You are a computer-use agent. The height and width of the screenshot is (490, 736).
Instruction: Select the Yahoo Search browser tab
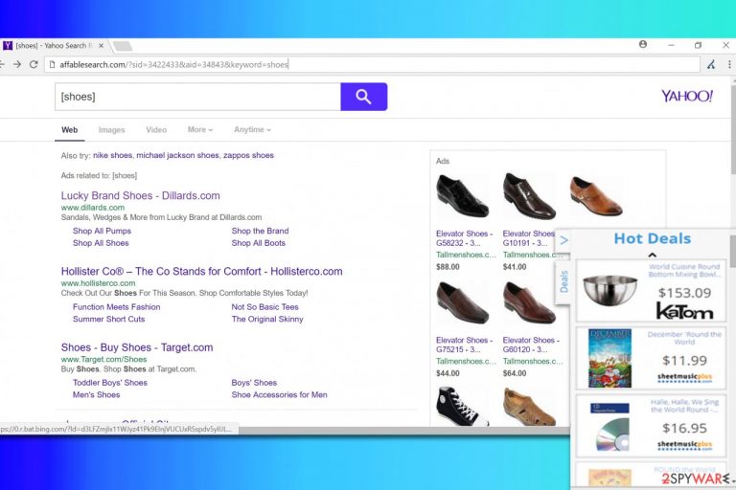(x=56, y=46)
